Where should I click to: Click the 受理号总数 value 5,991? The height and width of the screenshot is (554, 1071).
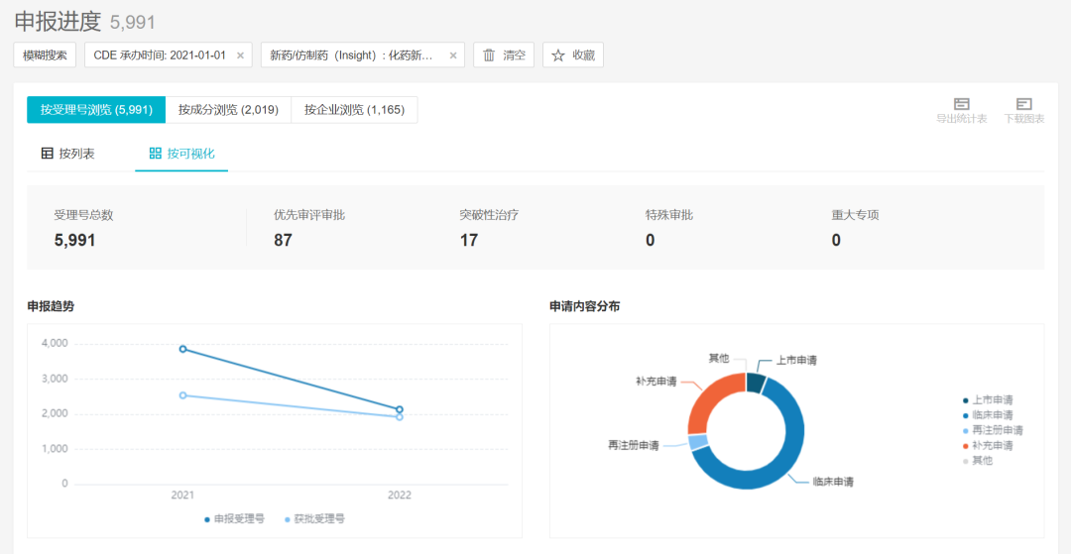click(x=75, y=240)
